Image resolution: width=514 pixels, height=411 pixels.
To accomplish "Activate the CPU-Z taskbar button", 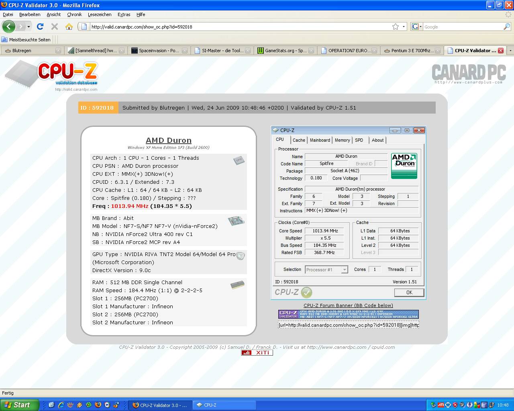I will pos(224,405).
